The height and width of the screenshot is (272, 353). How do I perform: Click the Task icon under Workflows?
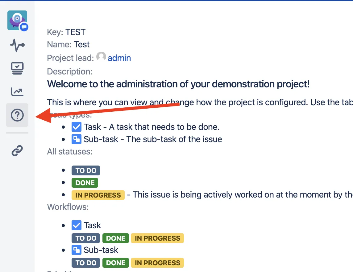[77, 225]
